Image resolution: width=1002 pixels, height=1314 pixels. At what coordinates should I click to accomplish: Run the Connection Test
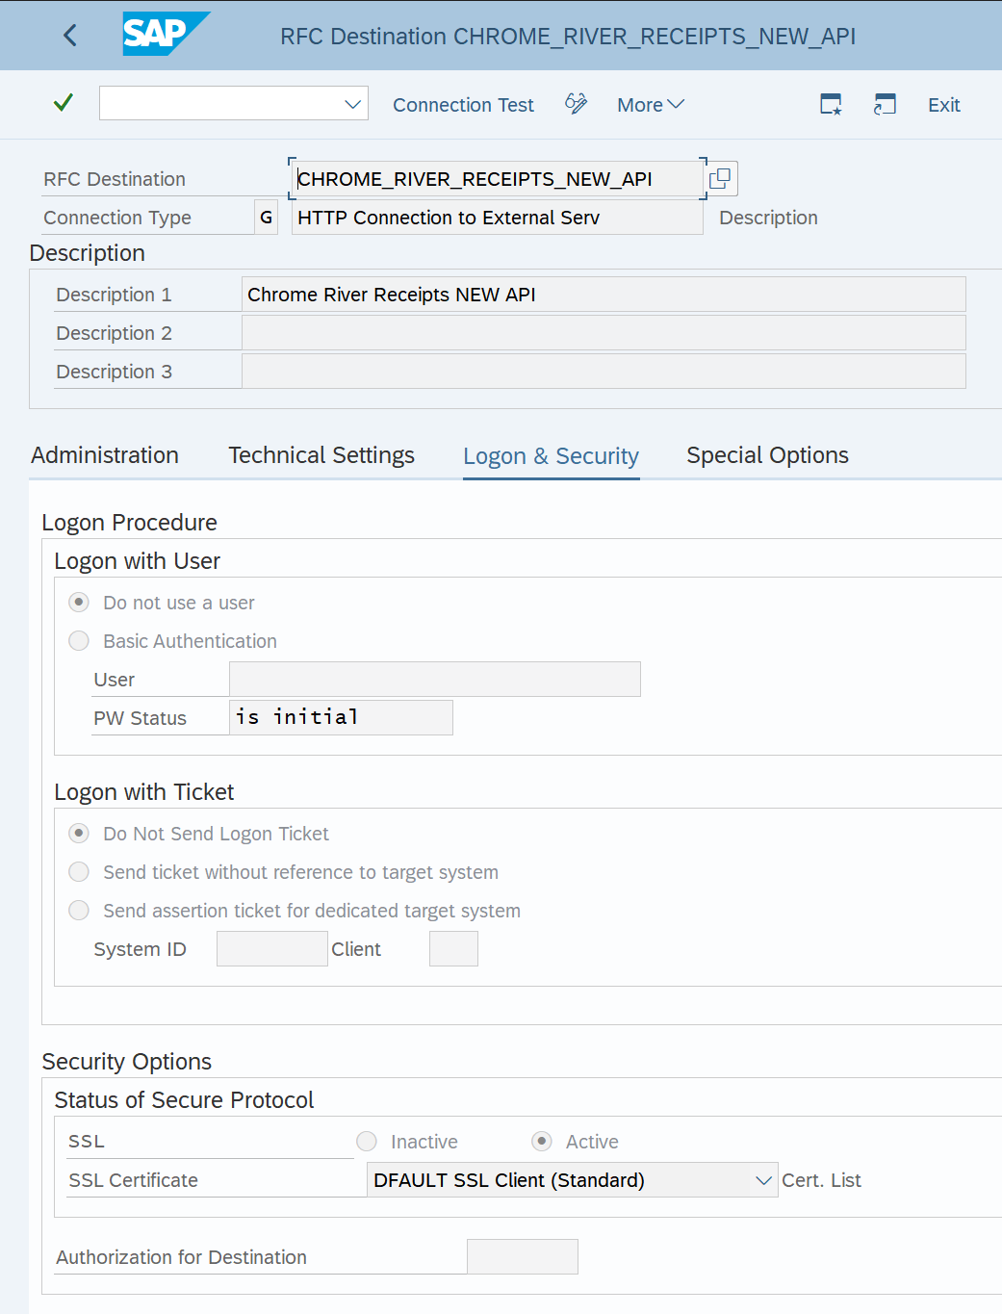(x=463, y=104)
